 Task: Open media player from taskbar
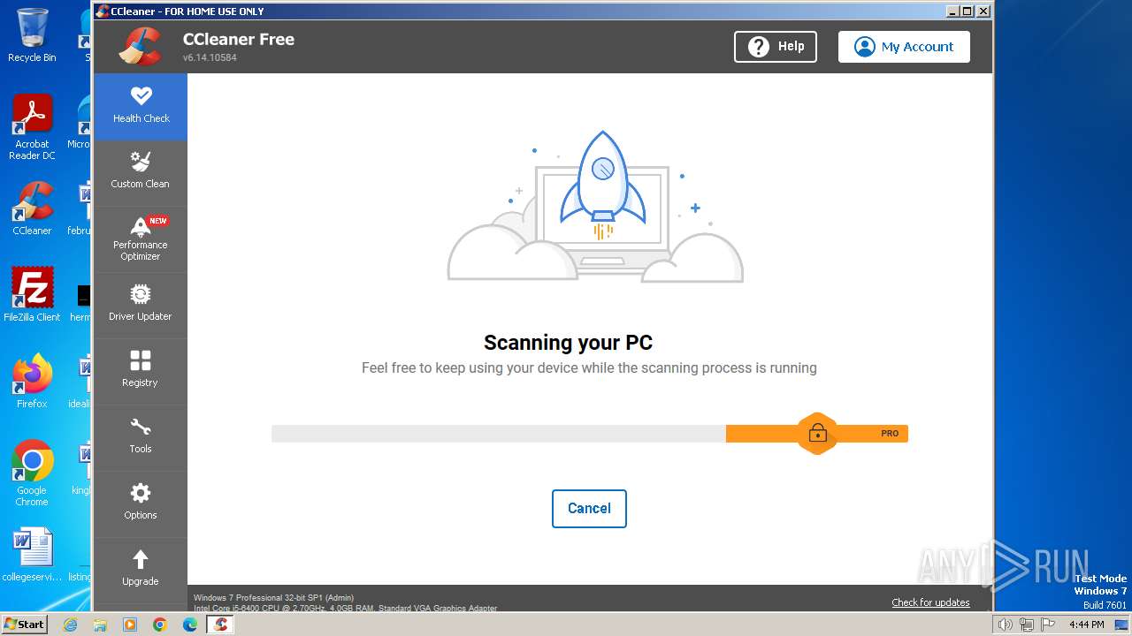click(x=130, y=625)
